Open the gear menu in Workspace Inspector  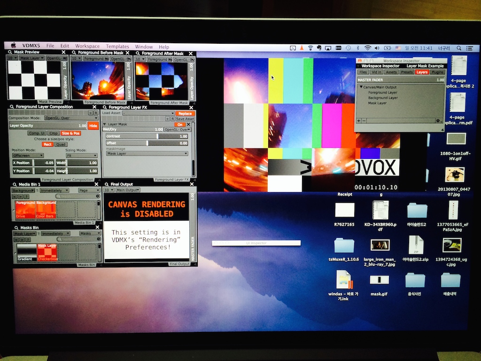[439, 121]
